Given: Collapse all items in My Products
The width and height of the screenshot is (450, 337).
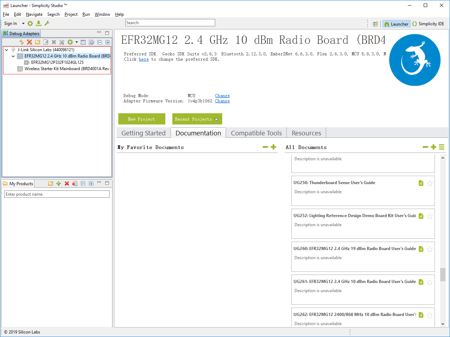Looking at the screenshot, I should coord(83,183).
